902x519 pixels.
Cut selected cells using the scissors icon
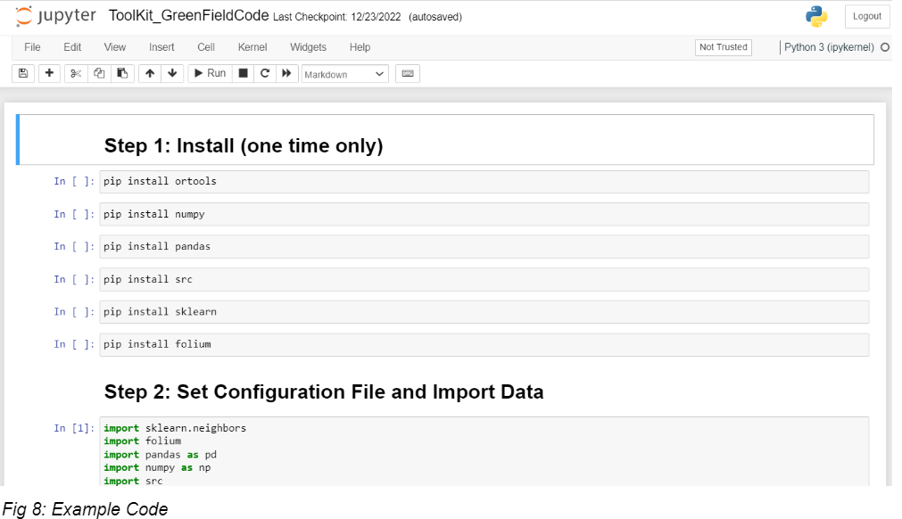tap(76, 73)
